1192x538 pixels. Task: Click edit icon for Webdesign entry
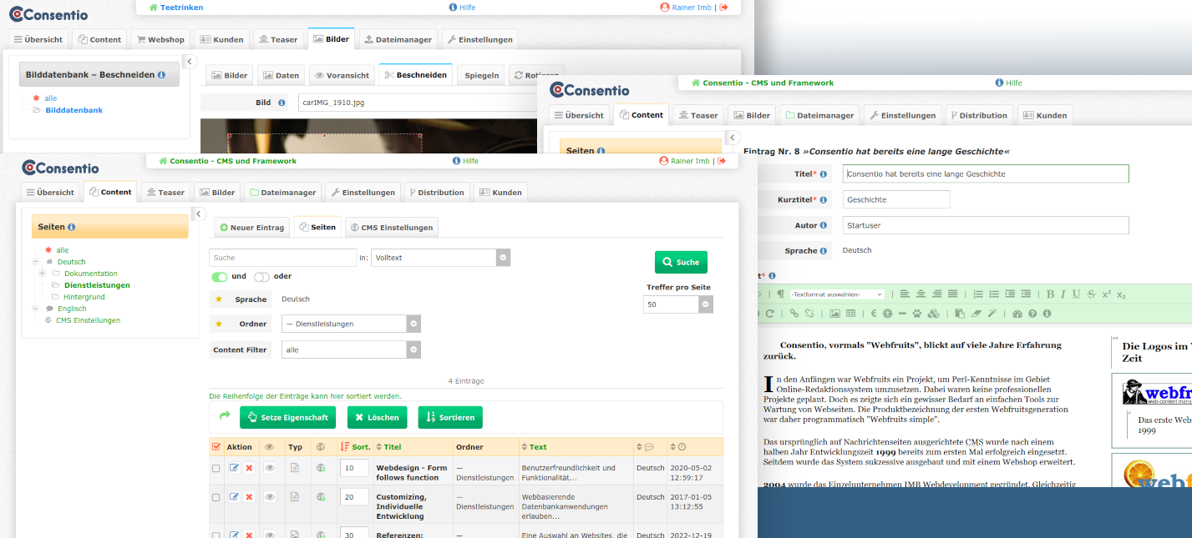pos(235,469)
